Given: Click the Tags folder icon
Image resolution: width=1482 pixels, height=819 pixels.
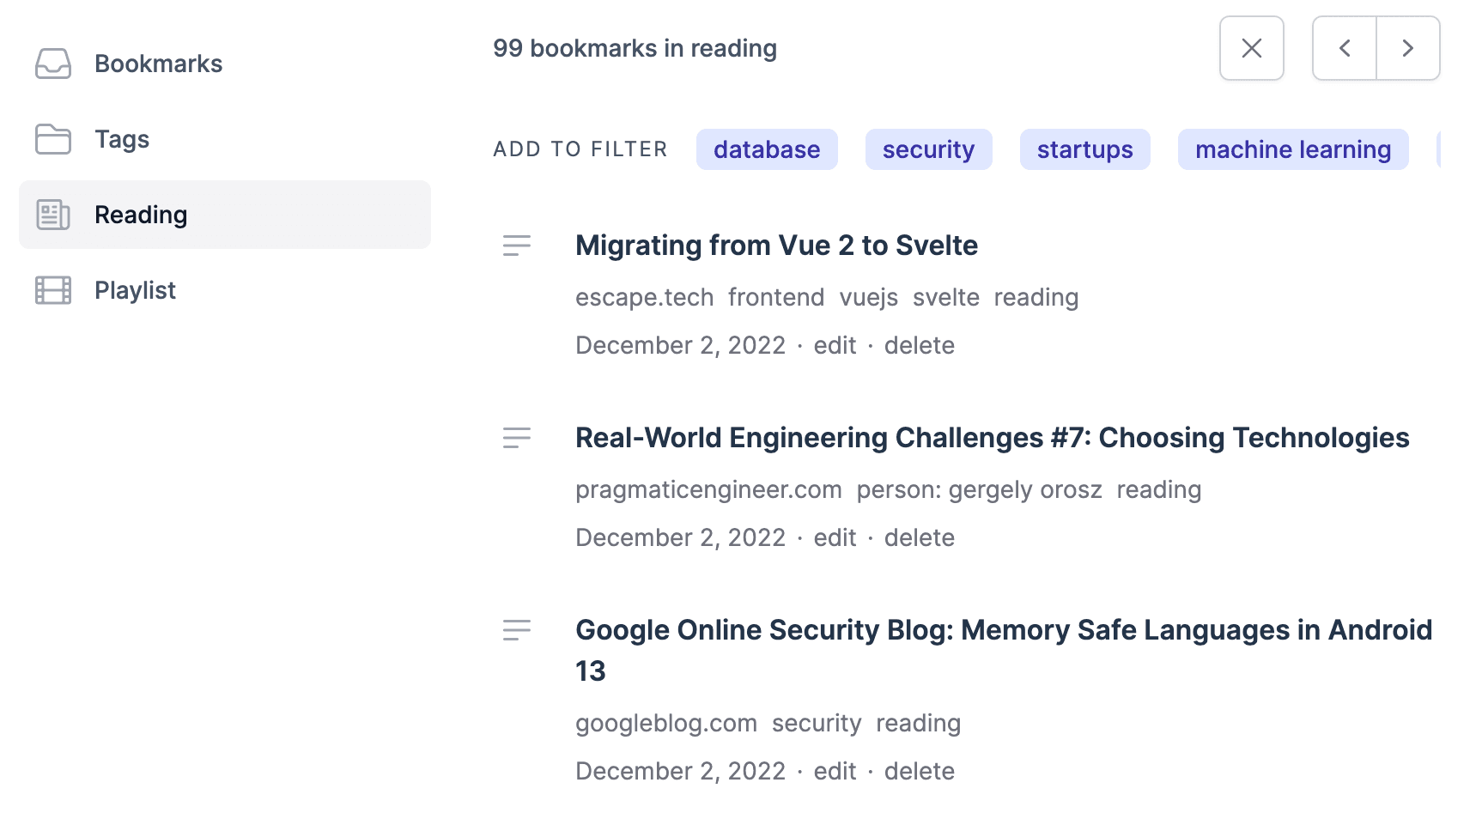Looking at the screenshot, I should 53,139.
